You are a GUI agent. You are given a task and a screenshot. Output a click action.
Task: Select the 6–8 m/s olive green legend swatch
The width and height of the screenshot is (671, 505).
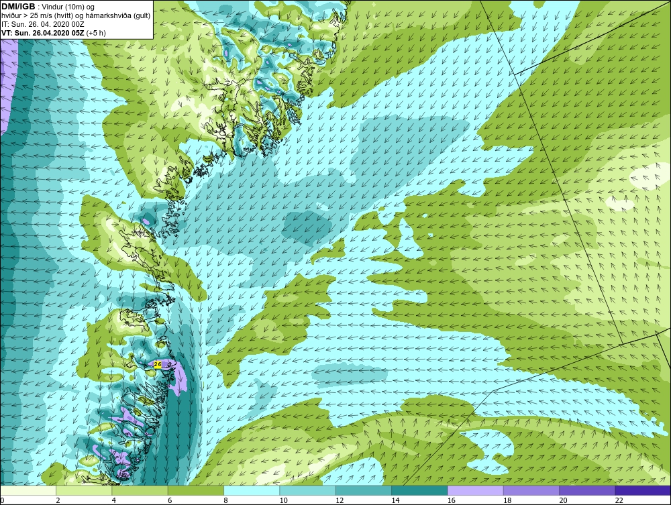195,490
